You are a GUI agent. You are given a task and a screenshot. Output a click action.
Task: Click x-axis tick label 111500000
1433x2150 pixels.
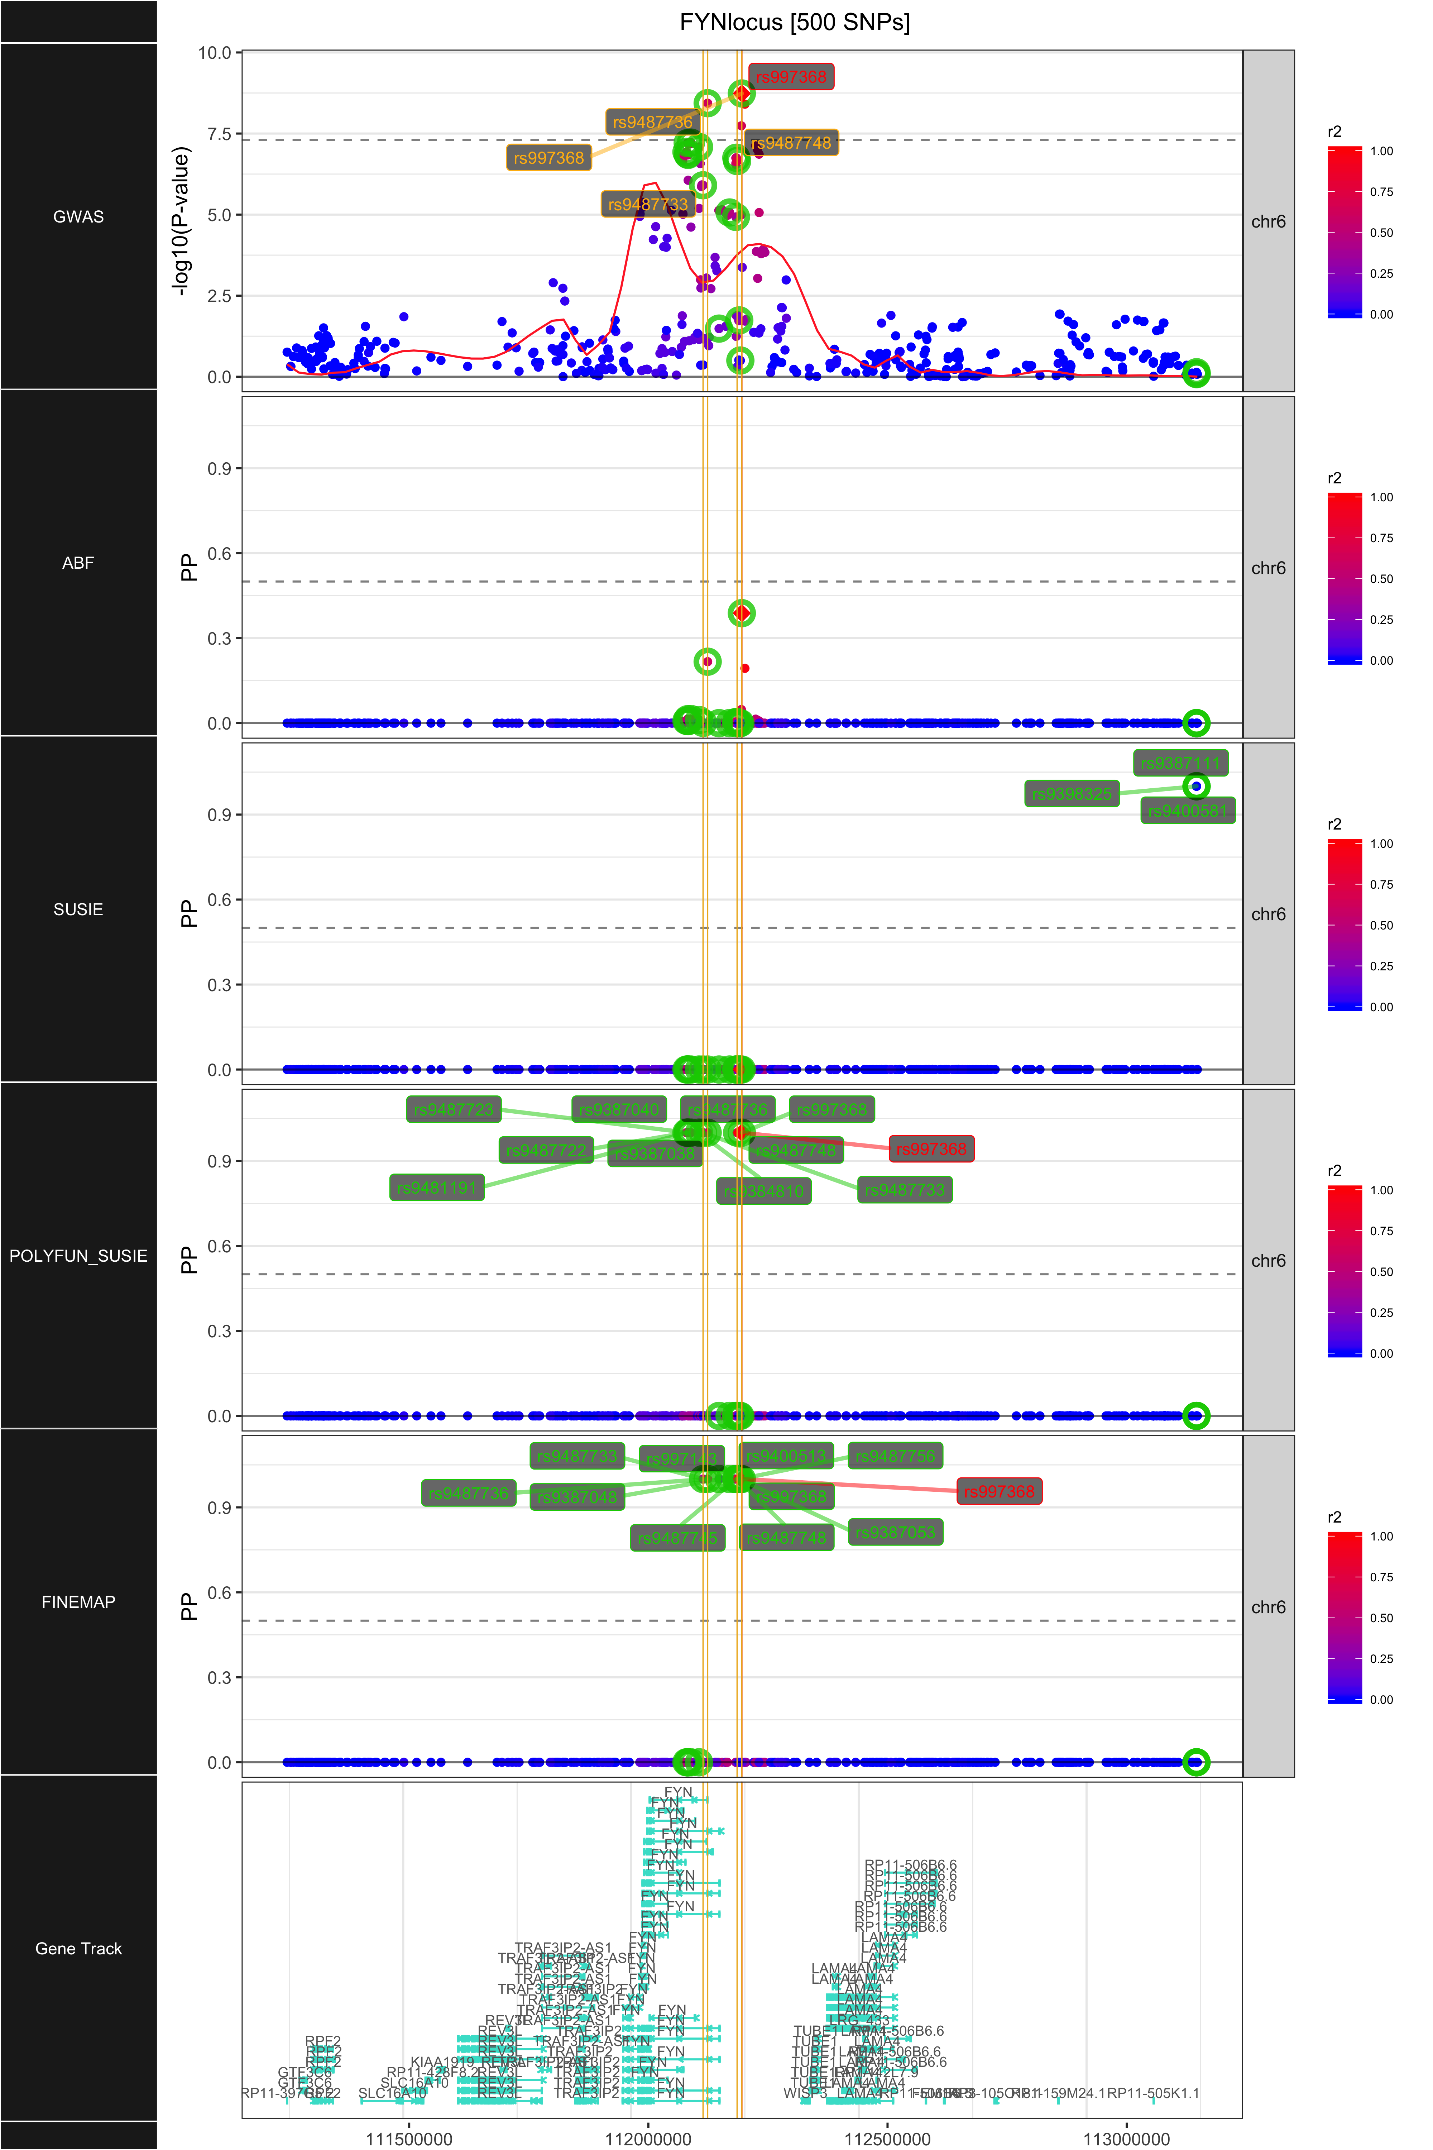click(408, 2140)
